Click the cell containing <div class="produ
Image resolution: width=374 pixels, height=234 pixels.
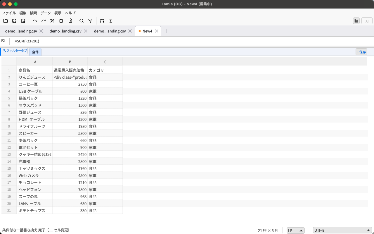click(x=70, y=77)
